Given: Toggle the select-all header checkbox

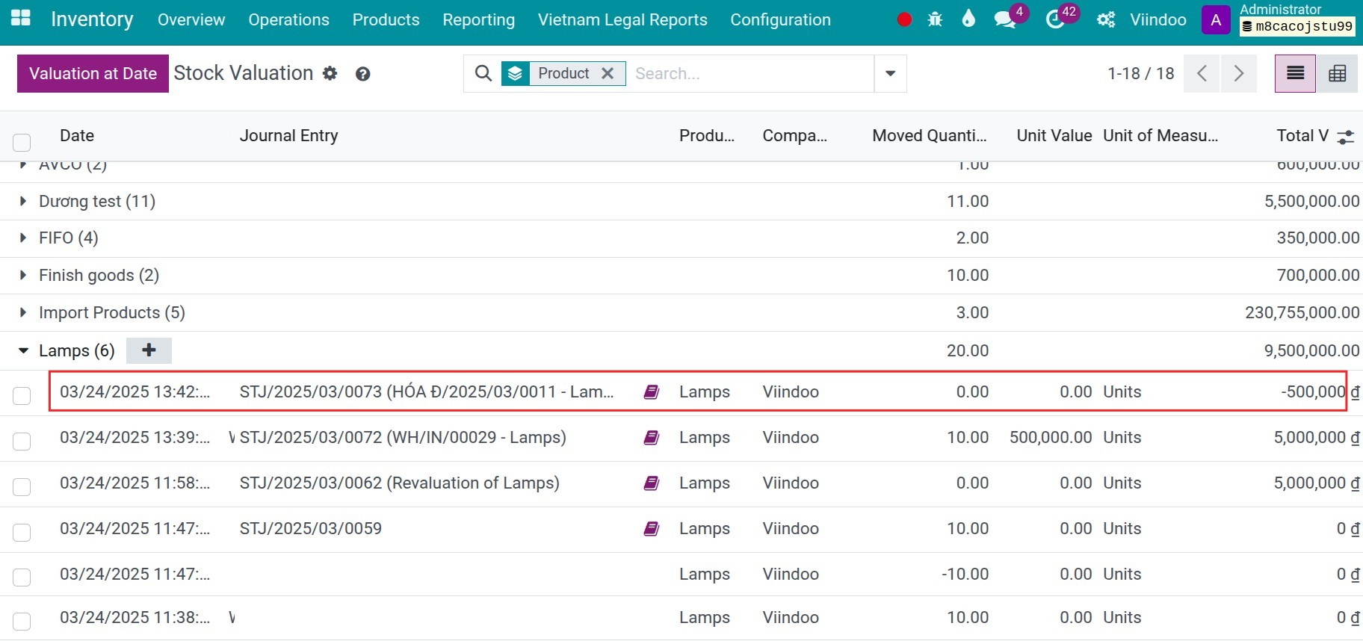Looking at the screenshot, I should point(22,142).
